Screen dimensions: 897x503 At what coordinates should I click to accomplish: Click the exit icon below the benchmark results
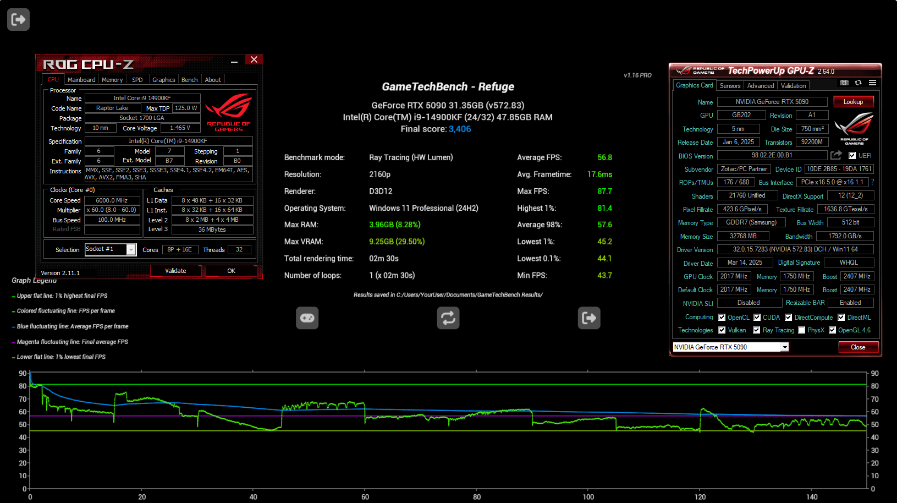point(589,318)
